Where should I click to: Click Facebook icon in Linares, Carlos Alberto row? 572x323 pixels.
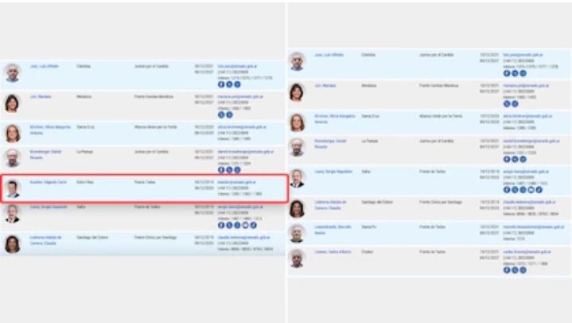[x=507, y=270]
